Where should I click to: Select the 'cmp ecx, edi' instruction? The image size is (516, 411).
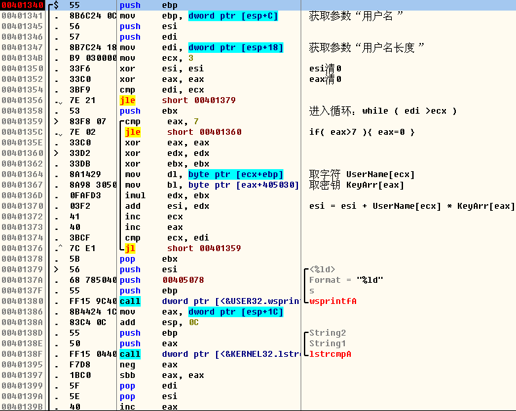[x=167, y=238]
